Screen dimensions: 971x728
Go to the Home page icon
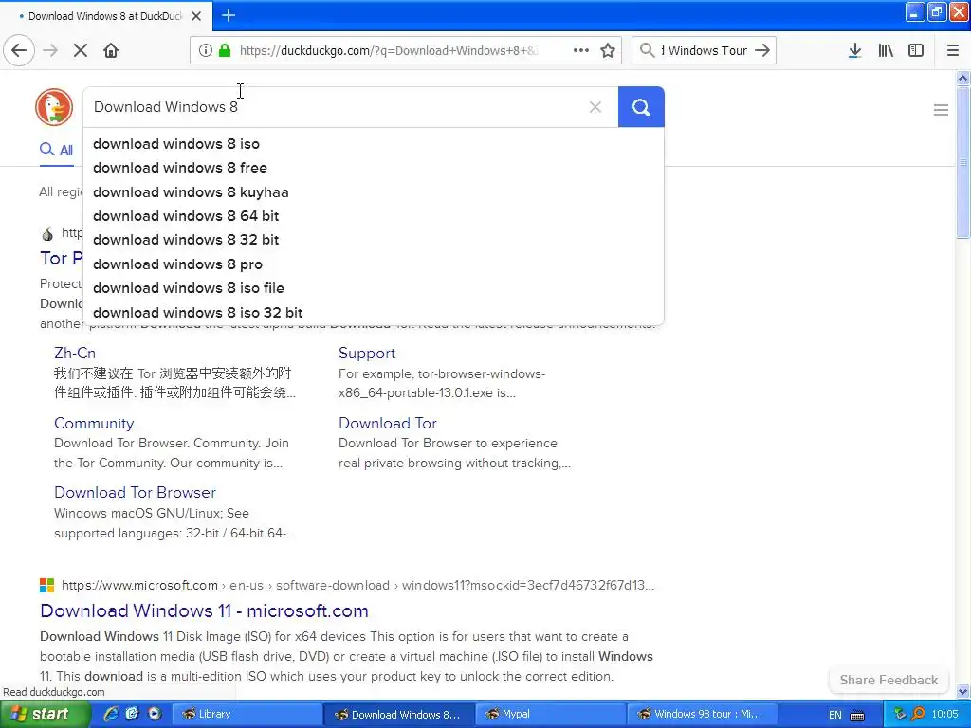coord(111,50)
